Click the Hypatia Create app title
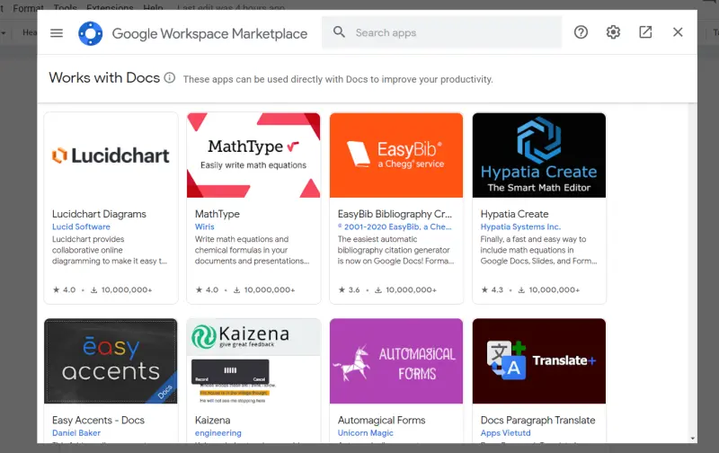 tap(514, 214)
